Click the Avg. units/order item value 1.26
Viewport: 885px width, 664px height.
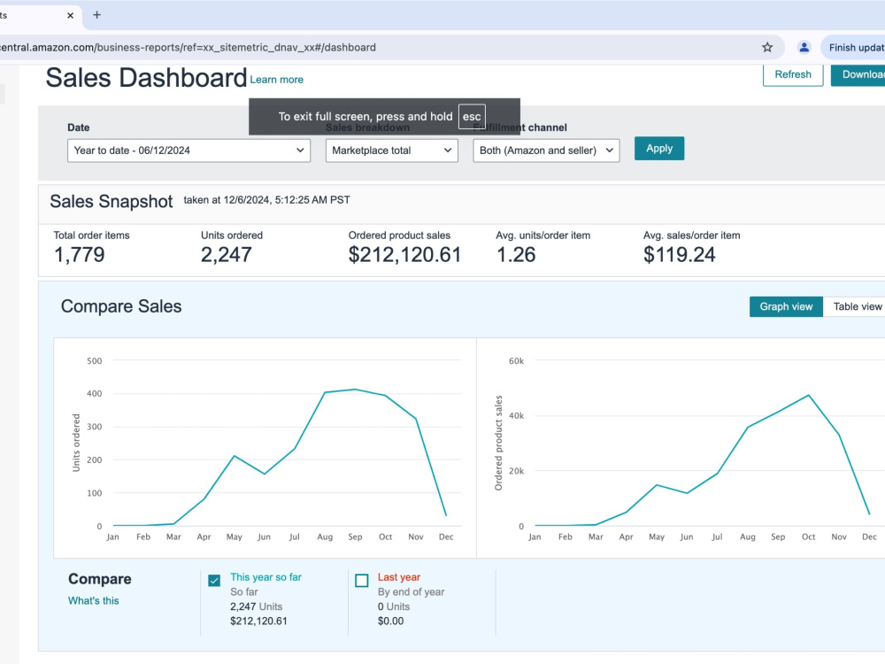click(516, 255)
